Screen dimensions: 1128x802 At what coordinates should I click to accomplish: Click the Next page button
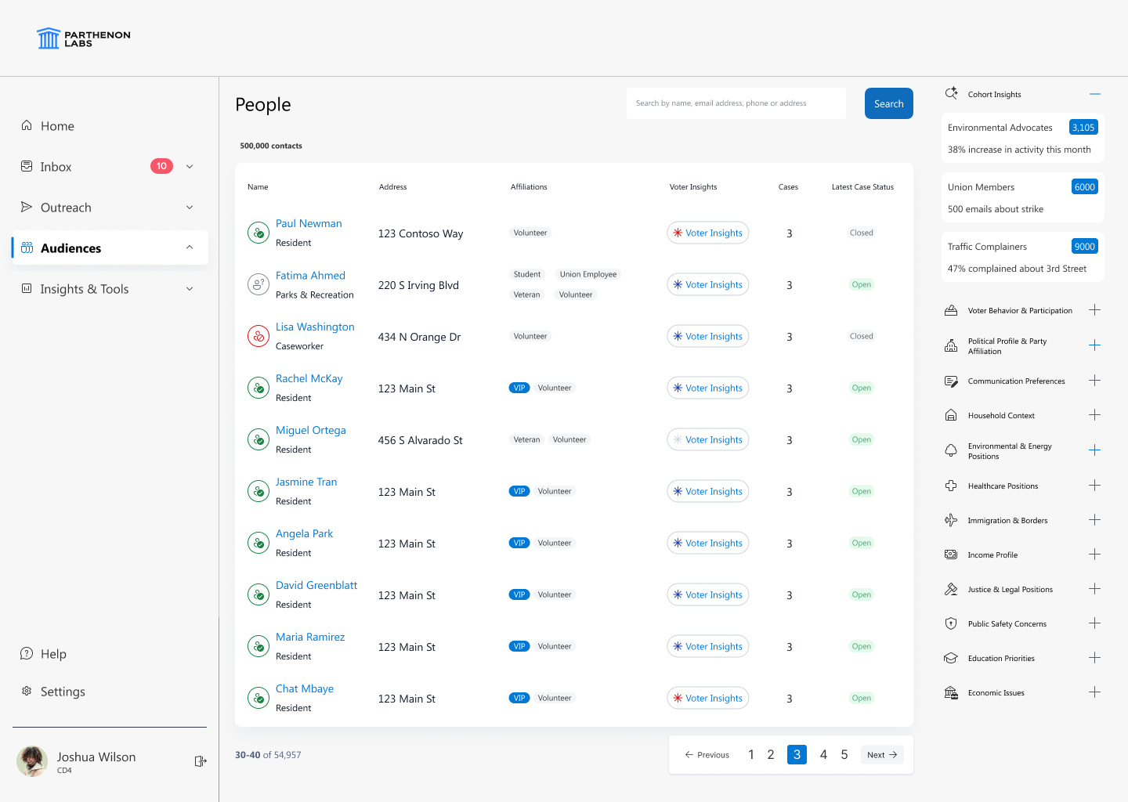click(x=882, y=754)
